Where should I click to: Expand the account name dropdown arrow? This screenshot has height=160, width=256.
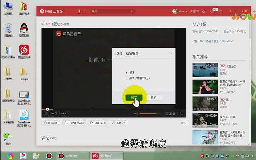(x=187, y=11)
